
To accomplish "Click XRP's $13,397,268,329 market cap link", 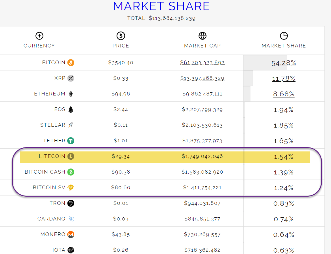I will point(202,78).
